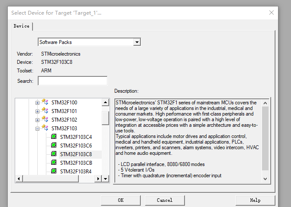
Task: Select STM32F103C6 device in tree
Action: point(76,146)
